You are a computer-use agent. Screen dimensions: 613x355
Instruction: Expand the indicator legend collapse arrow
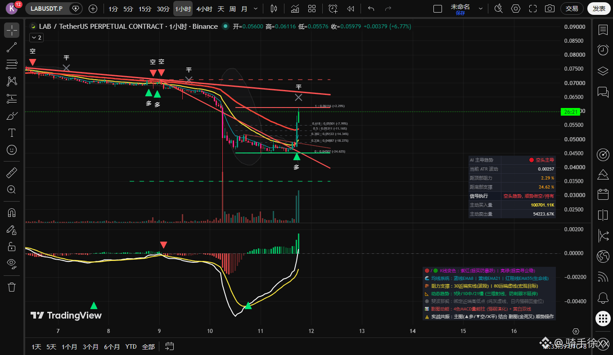[x=36, y=38]
